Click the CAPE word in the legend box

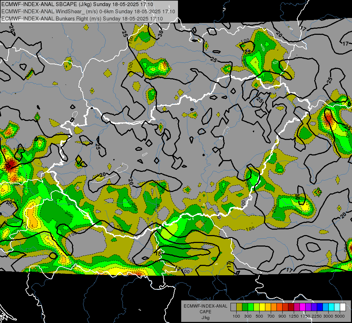[x=205, y=312]
